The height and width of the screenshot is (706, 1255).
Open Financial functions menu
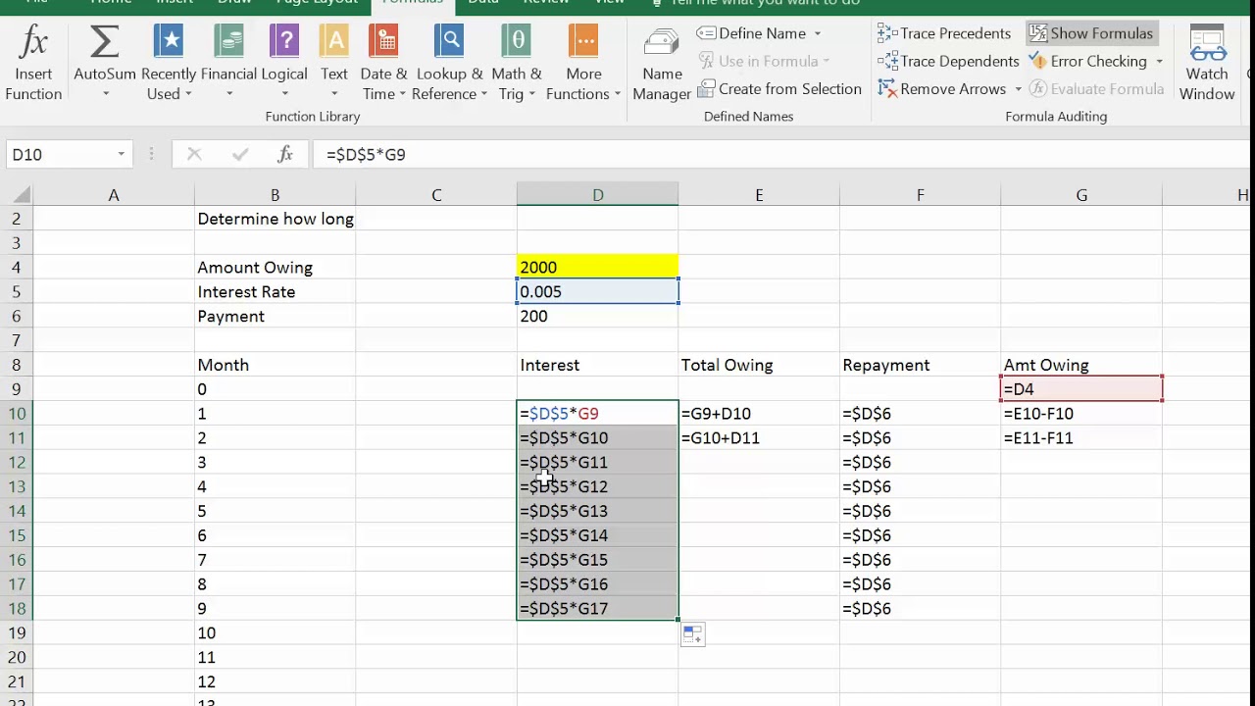(228, 64)
